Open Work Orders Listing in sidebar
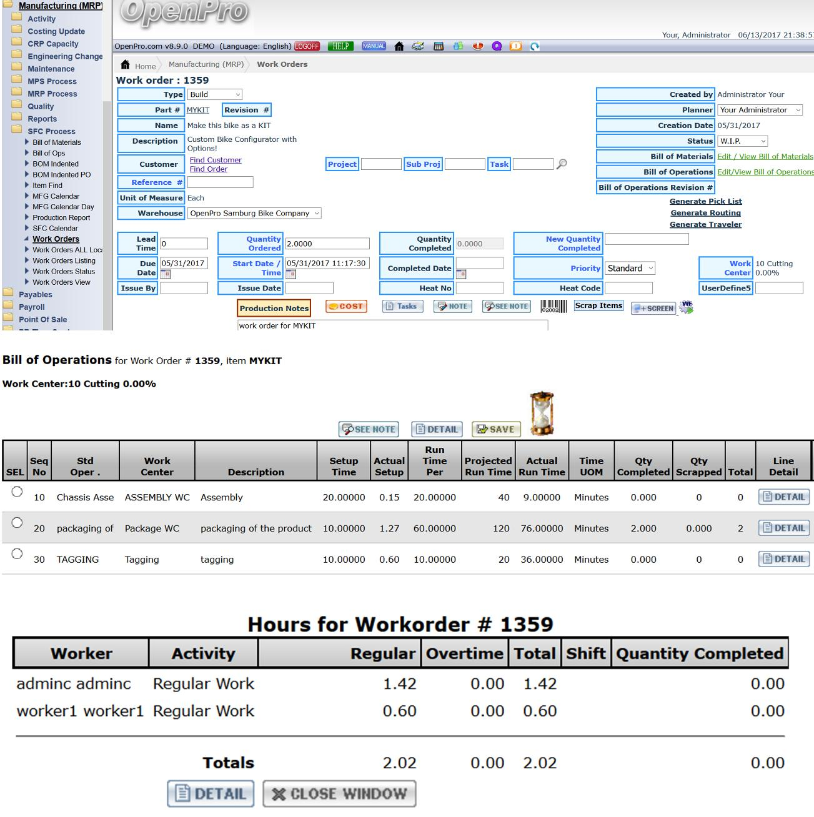The width and height of the screenshot is (814, 817). (x=64, y=260)
